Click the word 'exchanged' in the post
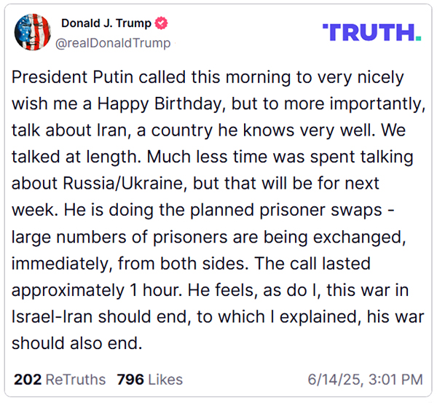This screenshot has width=437, height=403. pyautogui.click(x=359, y=238)
